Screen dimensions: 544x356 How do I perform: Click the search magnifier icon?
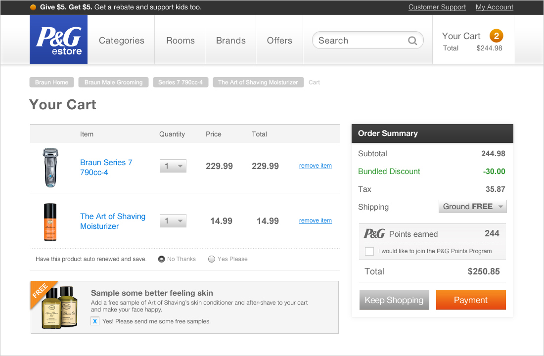(x=412, y=41)
